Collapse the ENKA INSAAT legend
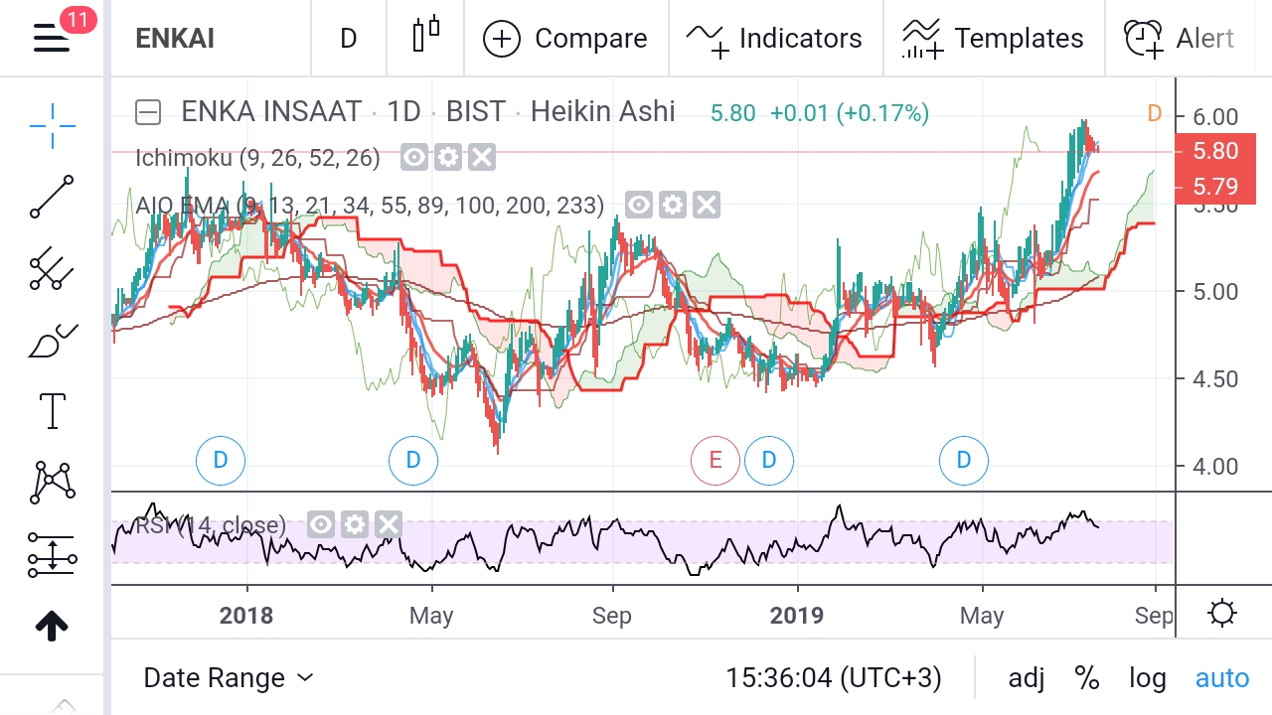Viewport: 1272px width, 715px height. (x=148, y=112)
